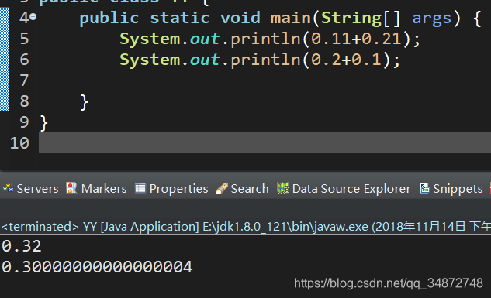491x298 pixels.
Task: Click the closing brace on line 8
Action: [85, 102]
